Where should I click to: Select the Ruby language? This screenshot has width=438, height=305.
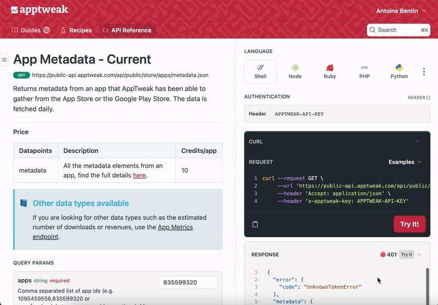pos(330,72)
